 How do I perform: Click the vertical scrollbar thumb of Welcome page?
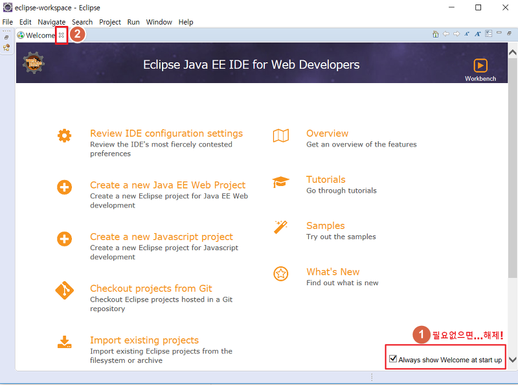(512, 168)
